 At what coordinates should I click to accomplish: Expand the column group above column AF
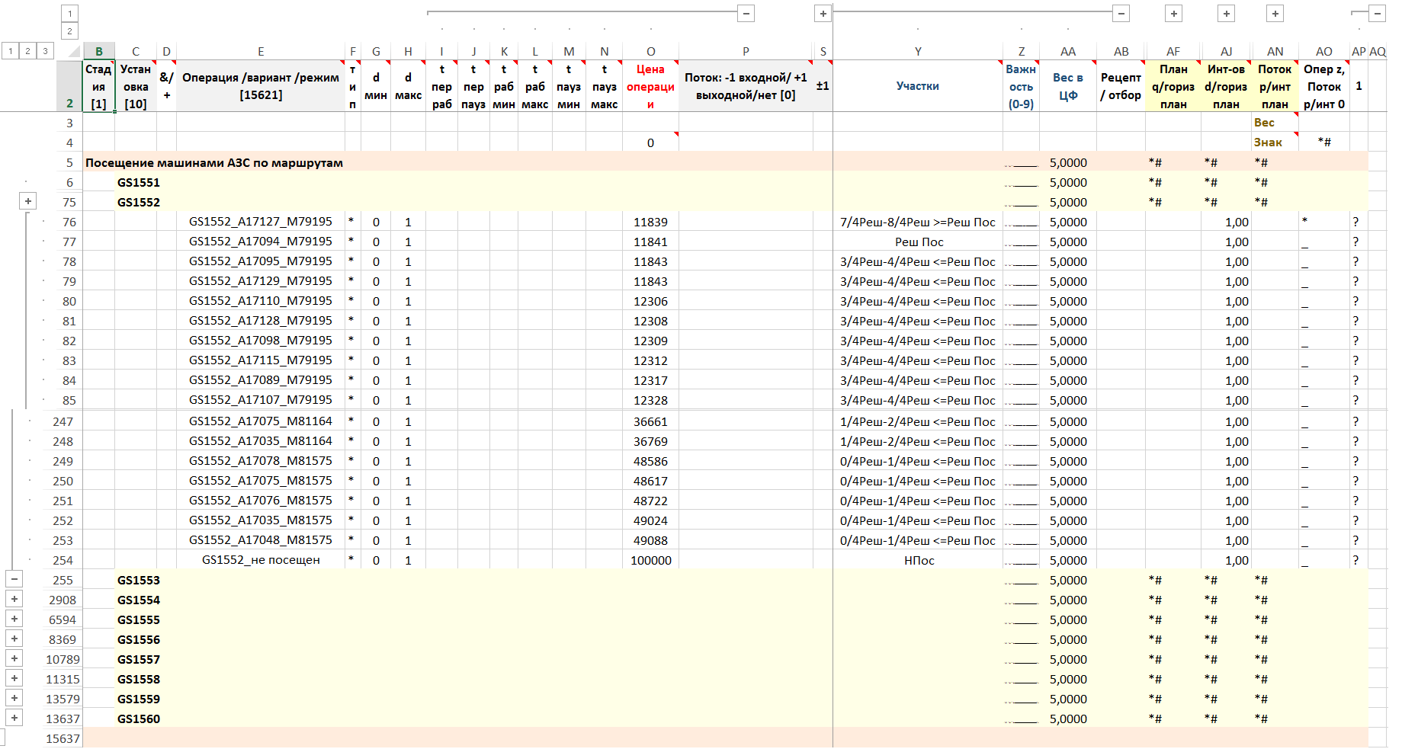(1174, 14)
